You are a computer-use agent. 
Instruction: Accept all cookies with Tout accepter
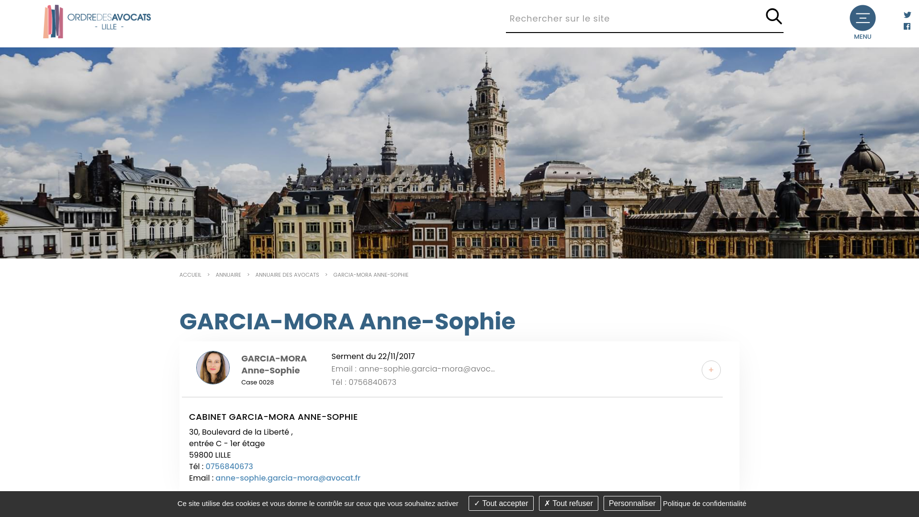501,503
